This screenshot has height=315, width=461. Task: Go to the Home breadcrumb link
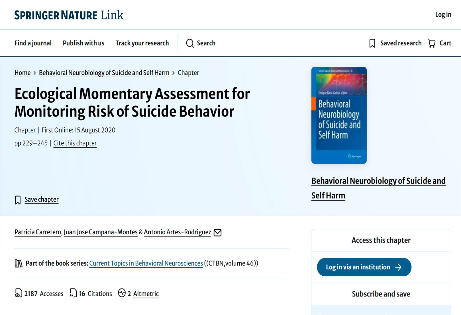tap(23, 73)
